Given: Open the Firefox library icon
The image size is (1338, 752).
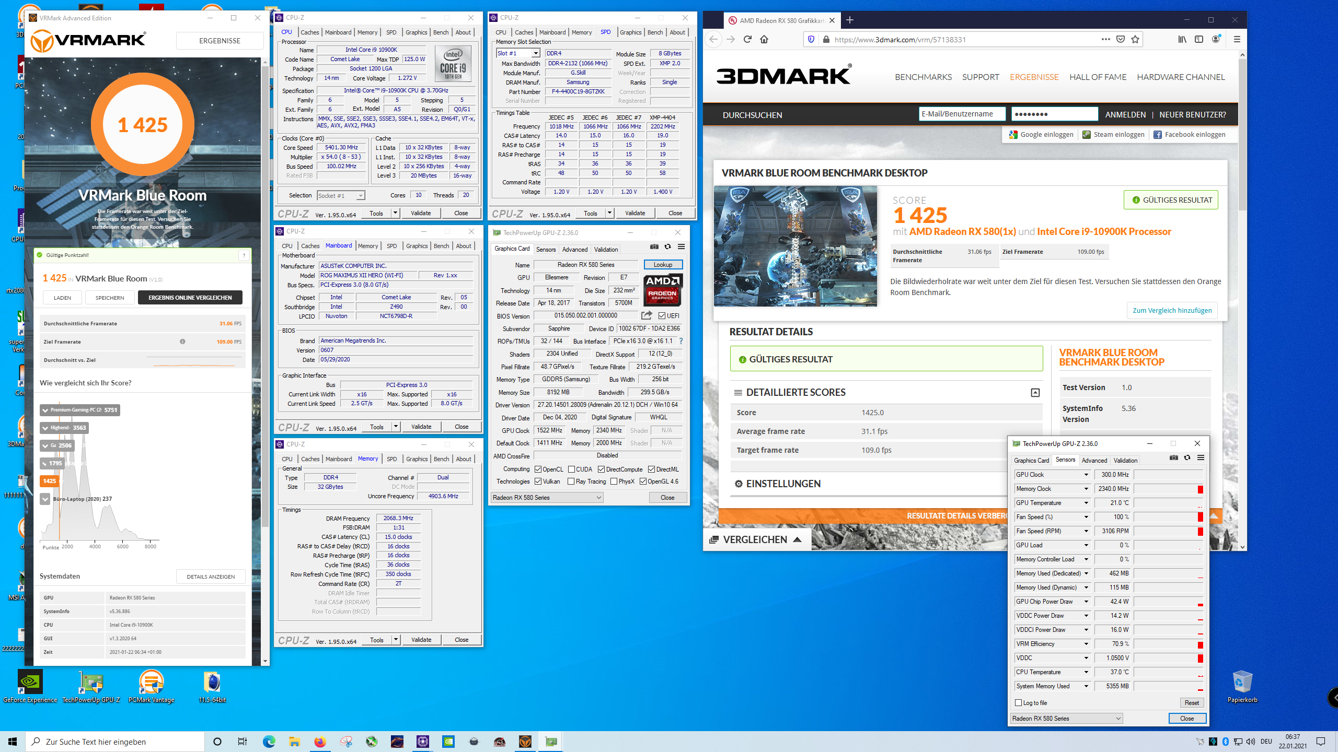Looking at the screenshot, I should (1182, 39).
